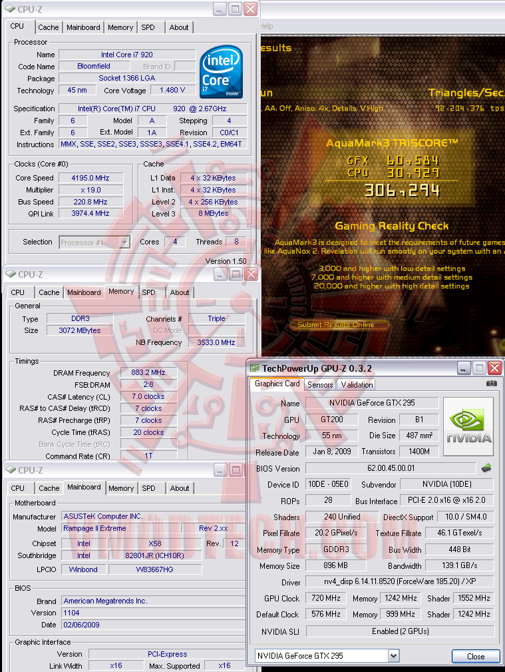Screen dimensions: 505x672
Task: Click the NVIDIA SLI Enabled (2 GPUs) value
Action: click(x=400, y=631)
